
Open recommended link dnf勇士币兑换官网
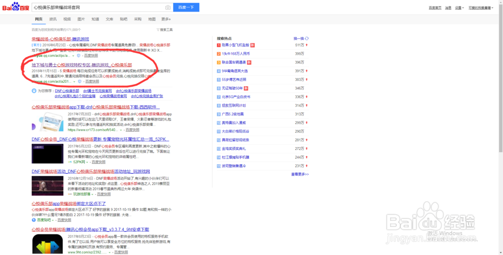click(98, 91)
